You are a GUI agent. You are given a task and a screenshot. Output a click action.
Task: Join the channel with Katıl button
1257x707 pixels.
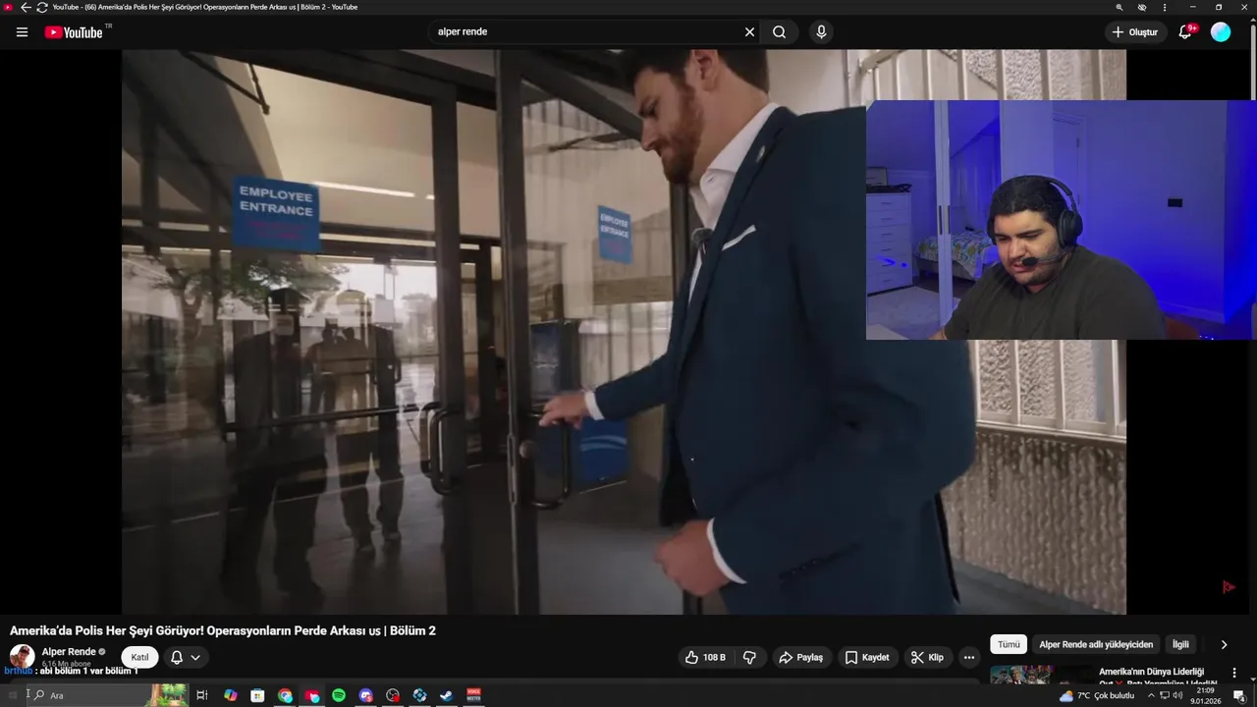139,658
